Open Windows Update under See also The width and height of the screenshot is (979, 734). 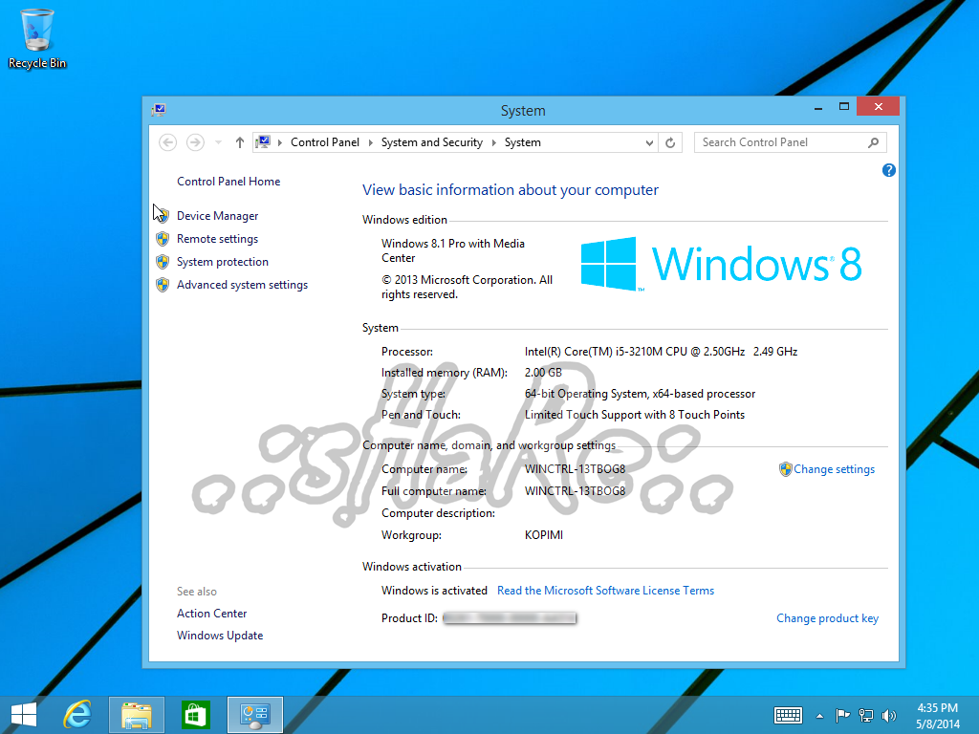point(220,635)
